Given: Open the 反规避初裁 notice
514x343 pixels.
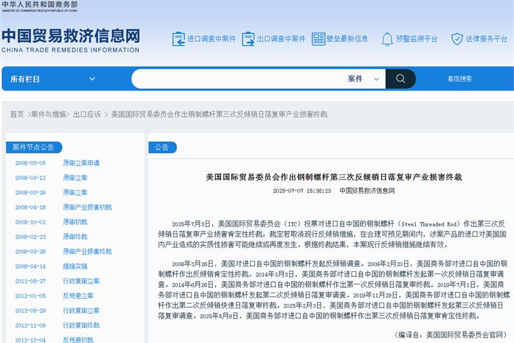Looking at the screenshot, I should click(78, 340).
